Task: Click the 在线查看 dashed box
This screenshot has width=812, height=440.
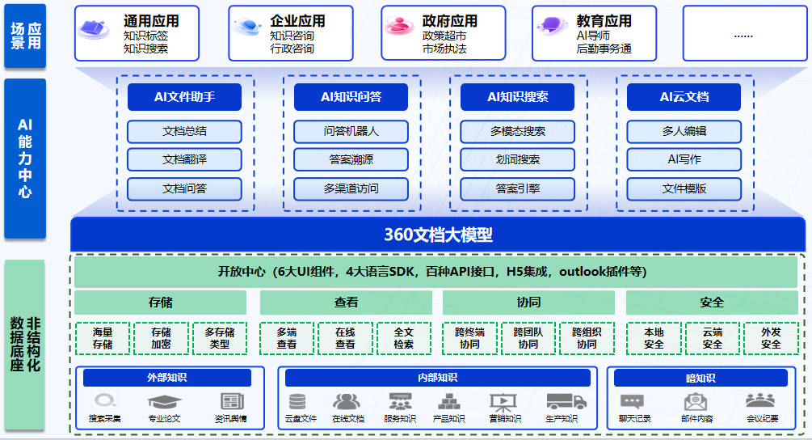Action: 346,338
